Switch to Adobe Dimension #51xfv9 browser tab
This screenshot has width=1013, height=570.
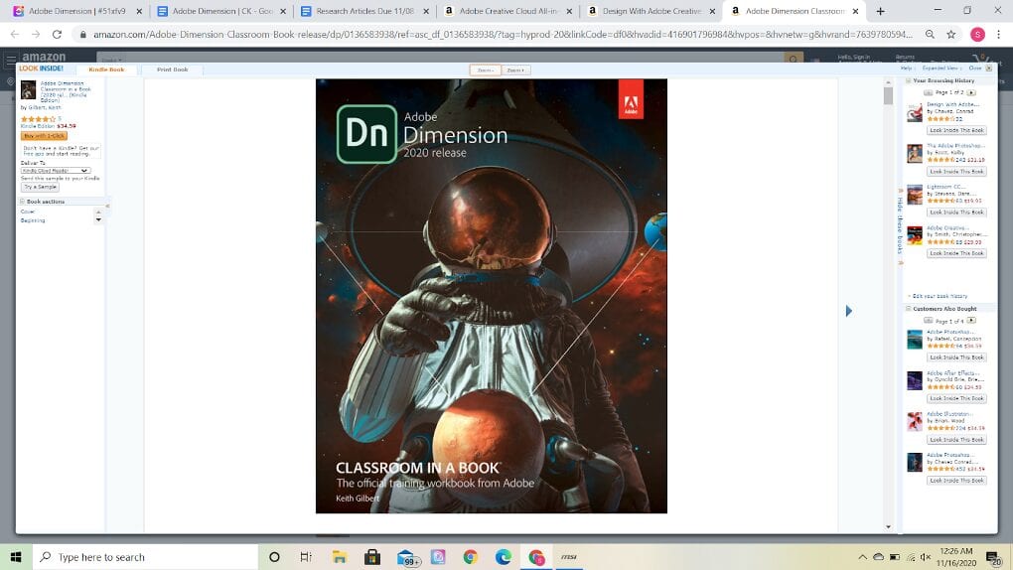tap(76, 11)
